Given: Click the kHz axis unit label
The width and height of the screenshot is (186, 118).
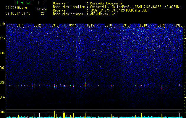Looking at the screenshot, I should click(3, 24).
